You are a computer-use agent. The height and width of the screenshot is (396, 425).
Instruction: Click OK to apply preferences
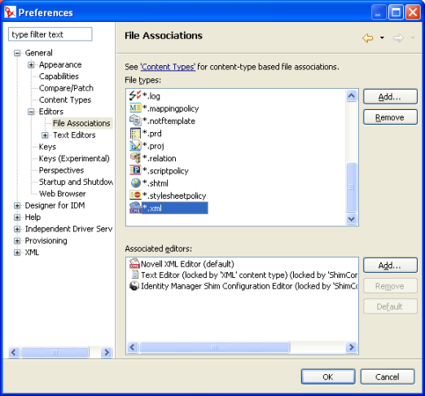[328, 376]
